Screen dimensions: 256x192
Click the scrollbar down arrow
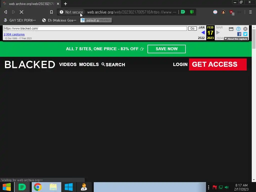[x=254, y=180]
